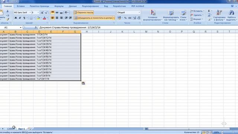Open Рецензирование tab
This screenshot has height=134, width=238.
(x=90, y=6)
